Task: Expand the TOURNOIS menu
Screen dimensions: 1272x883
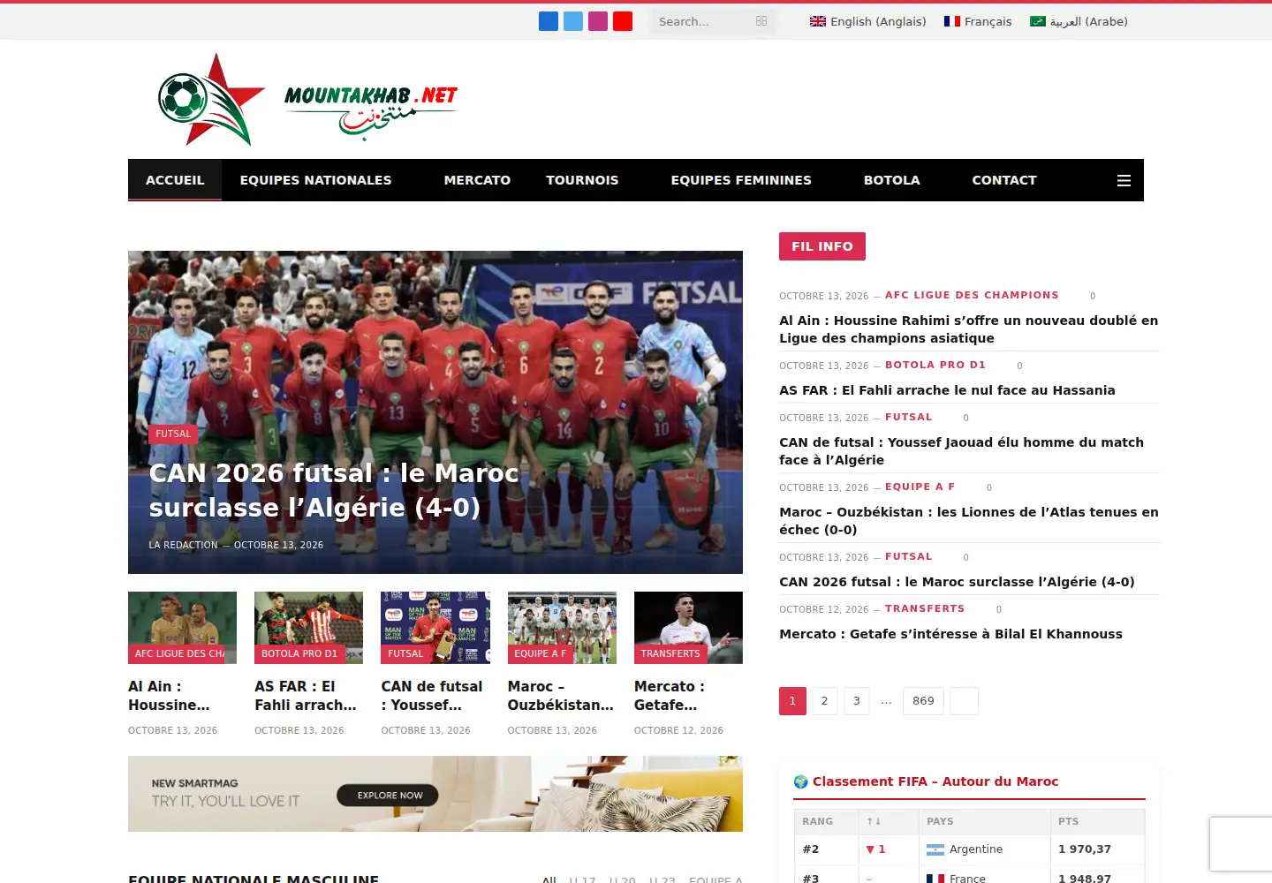Action: (x=582, y=180)
